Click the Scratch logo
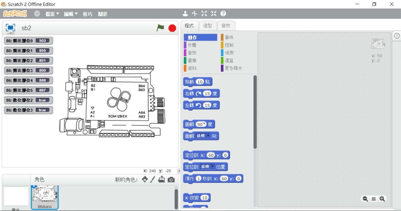This screenshot has height=211, width=401. 15,14
